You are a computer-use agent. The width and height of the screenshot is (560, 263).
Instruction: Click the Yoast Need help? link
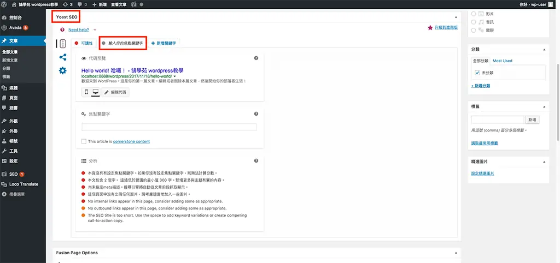click(x=79, y=29)
